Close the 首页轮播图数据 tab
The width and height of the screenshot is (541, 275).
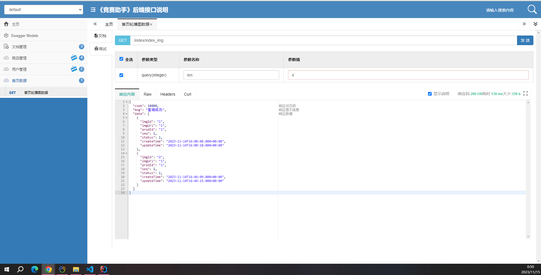151,25
